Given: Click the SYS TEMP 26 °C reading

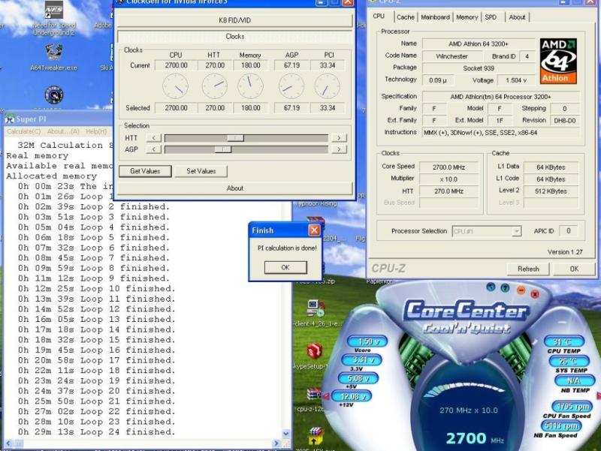Looking at the screenshot, I should pyautogui.click(x=569, y=361).
